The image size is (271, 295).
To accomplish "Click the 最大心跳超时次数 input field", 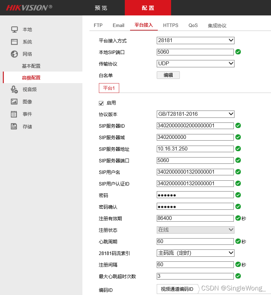I will click(195, 276).
